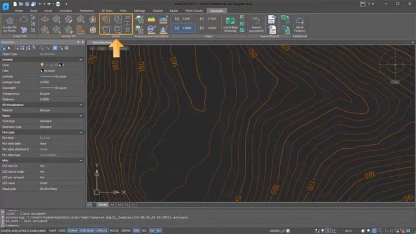Toggle SNAP in the status bar
The width and height of the screenshot is (416, 234).
coord(53,231)
